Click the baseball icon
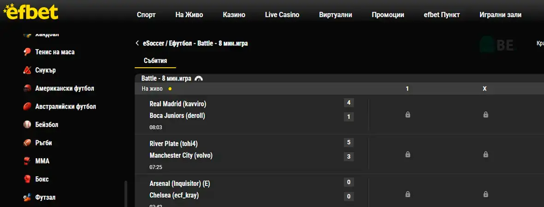 (27, 125)
